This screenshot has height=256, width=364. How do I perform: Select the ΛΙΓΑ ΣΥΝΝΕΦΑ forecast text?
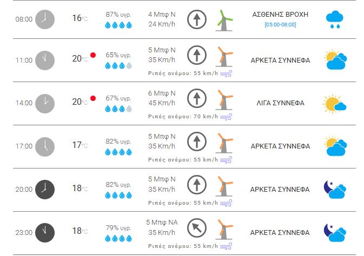tap(280, 103)
